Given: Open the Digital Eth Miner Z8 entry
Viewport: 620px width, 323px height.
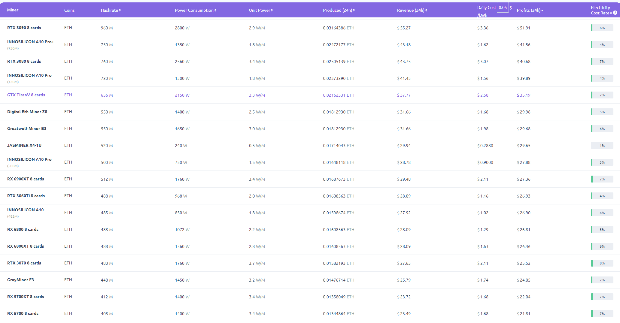Looking at the screenshot, I should tap(27, 112).
